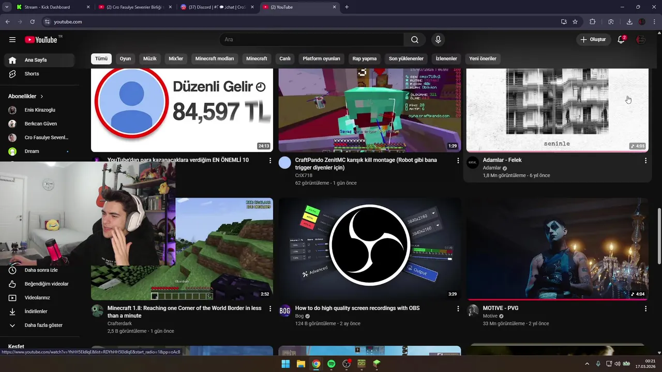
Task: Open options for MOTIVE - PVG video
Action: point(645,308)
